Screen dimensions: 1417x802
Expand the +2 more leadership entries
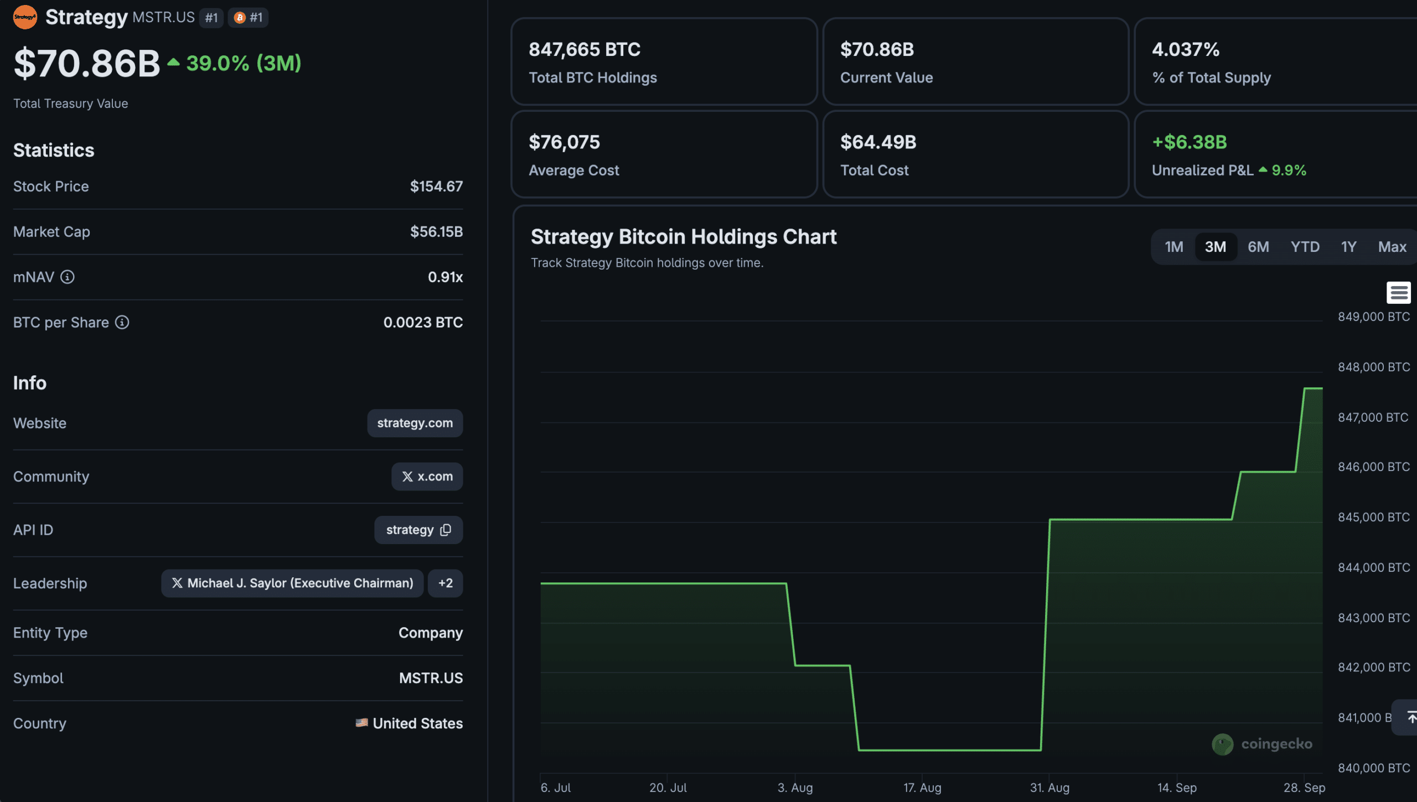coord(446,583)
